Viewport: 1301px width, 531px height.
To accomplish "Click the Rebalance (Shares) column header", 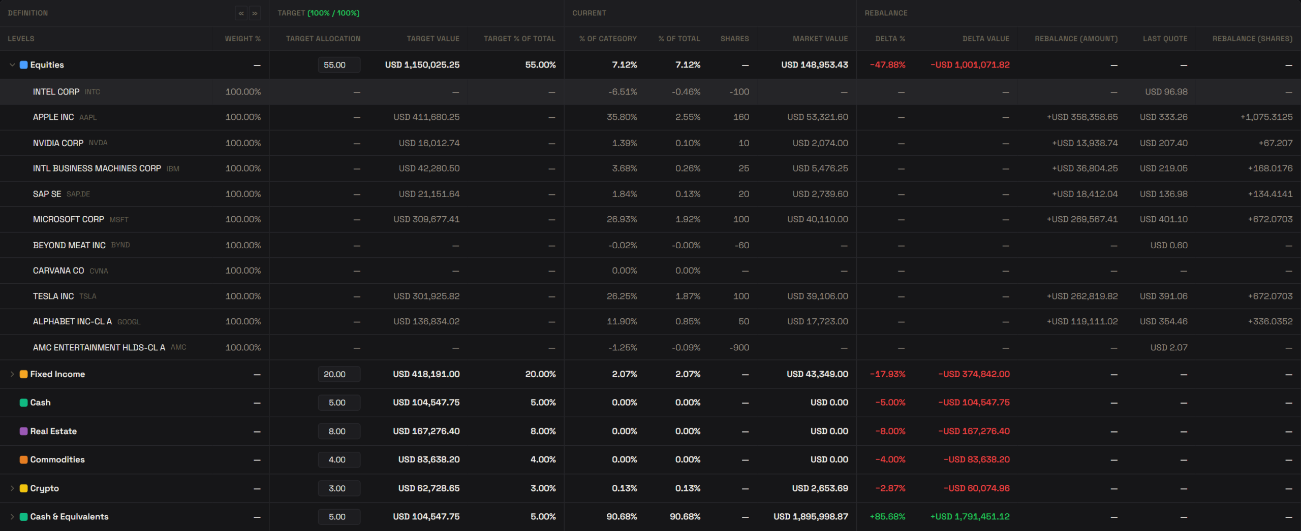I will [1252, 39].
